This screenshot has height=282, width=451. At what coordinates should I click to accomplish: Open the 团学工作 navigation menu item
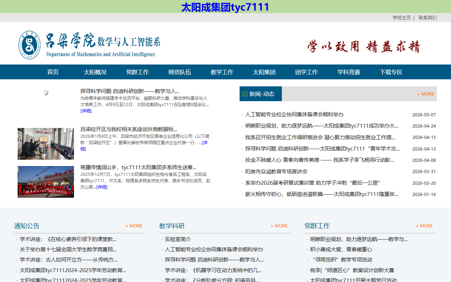307,72
